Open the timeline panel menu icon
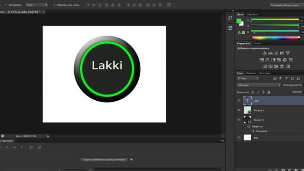 tap(222, 141)
